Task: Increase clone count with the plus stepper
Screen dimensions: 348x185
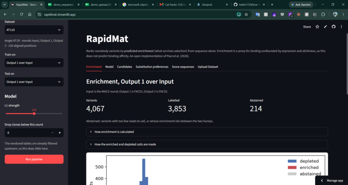Action: pyautogui.click(x=60, y=133)
